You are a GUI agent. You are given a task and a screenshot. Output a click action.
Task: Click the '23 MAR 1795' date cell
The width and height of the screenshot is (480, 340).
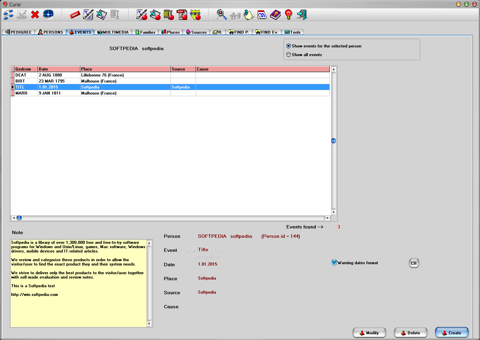coord(59,81)
